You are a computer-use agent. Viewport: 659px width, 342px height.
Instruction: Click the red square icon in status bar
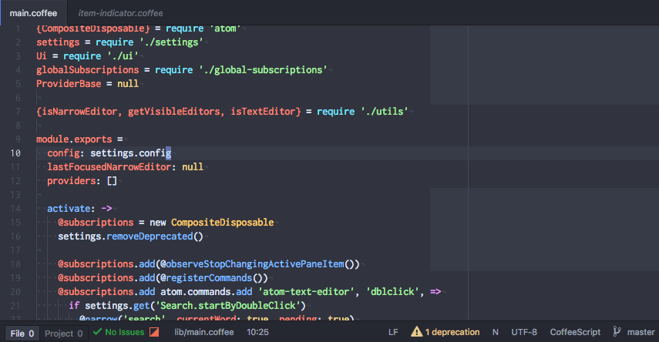click(x=154, y=332)
